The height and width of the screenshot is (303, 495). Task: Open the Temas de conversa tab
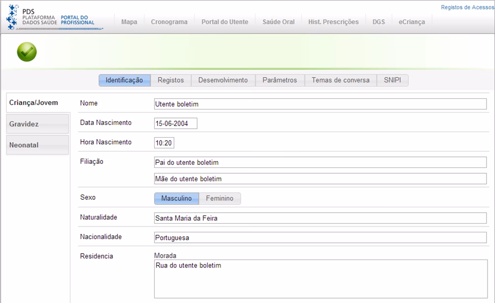(x=340, y=79)
